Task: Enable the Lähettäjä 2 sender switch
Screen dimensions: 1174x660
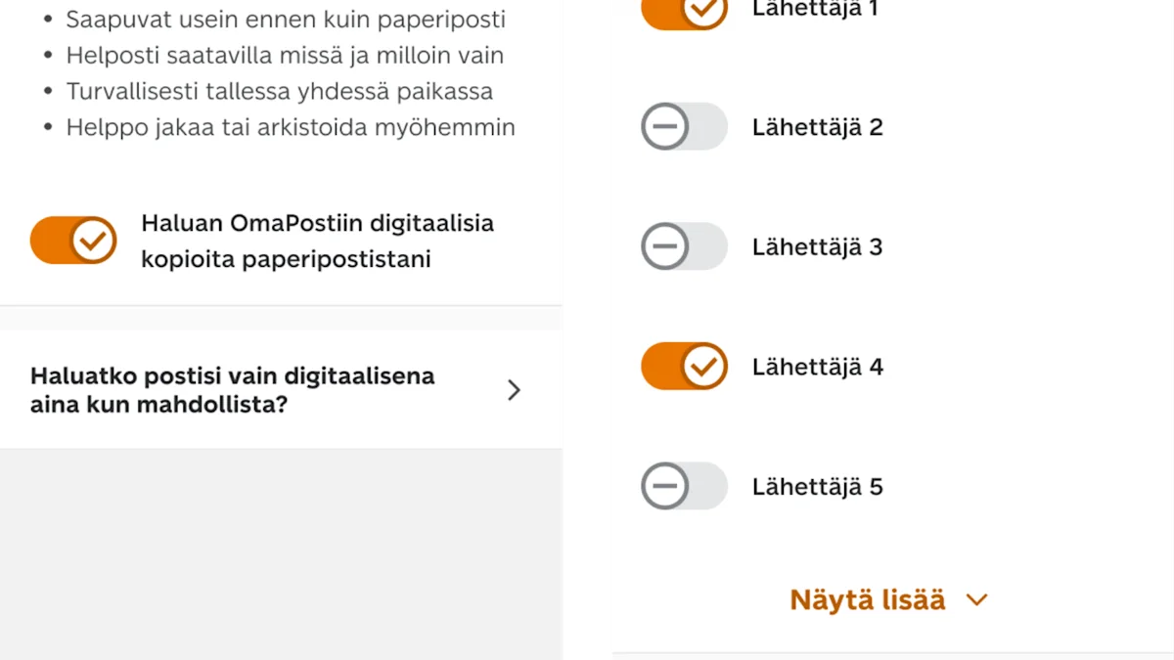Action: pos(684,126)
